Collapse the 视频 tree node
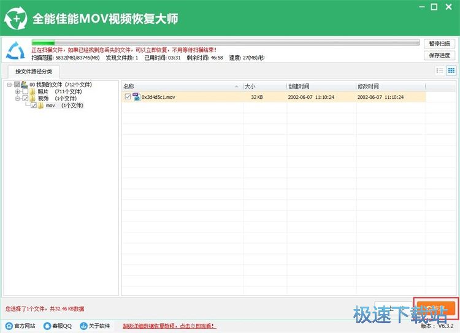The image size is (460, 333). coord(18,99)
